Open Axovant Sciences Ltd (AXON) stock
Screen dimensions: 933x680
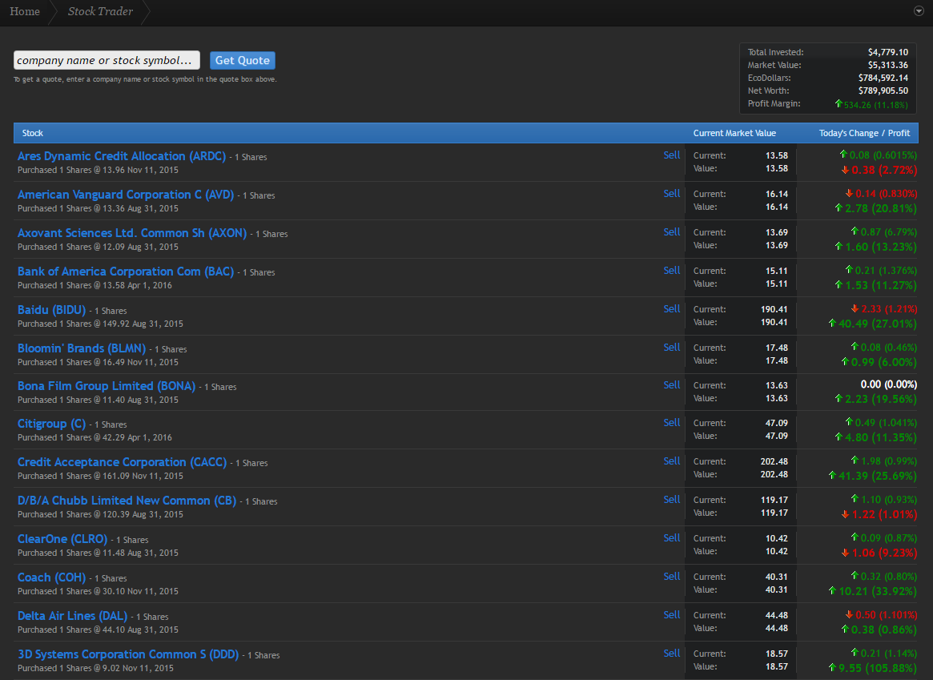[132, 233]
